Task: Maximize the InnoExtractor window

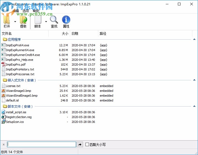Action: pyautogui.click(x=179, y=4)
